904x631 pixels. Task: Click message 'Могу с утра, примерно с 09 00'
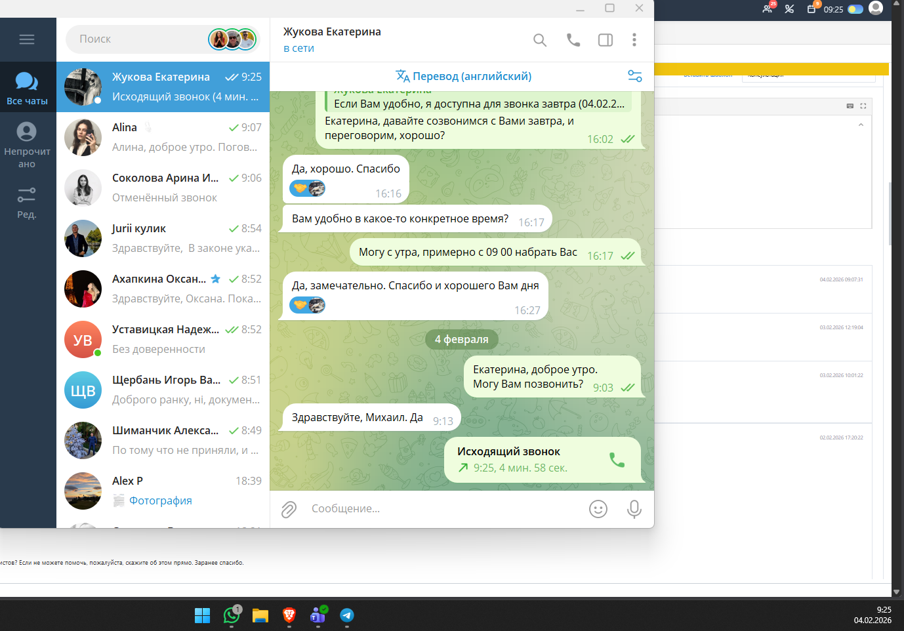click(496, 253)
